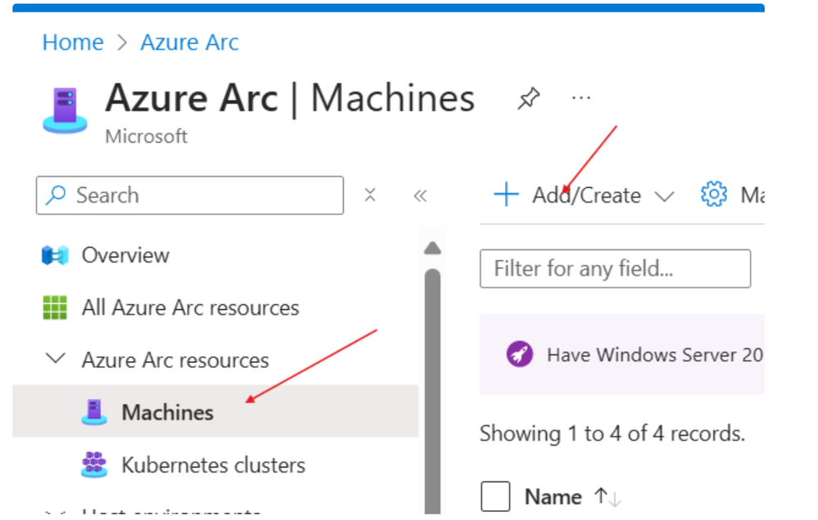Screen dimensions: 818x520
Task: Collapse the Azure Arc resources section
Action: 56,358
